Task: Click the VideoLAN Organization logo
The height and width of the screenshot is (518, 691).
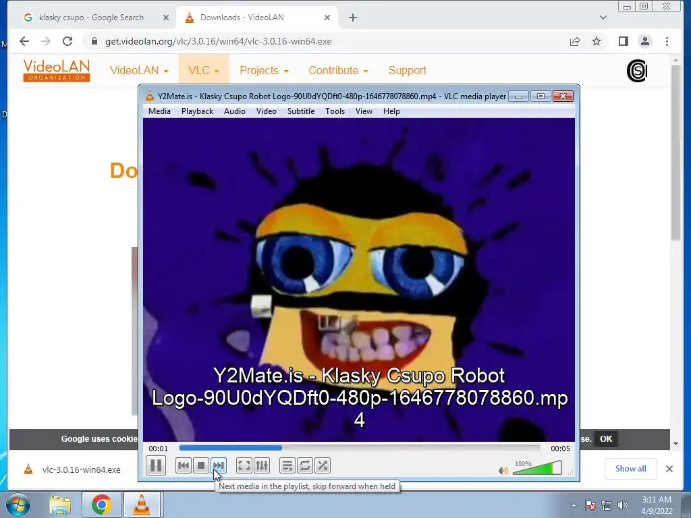Action: (x=57, y=70)
